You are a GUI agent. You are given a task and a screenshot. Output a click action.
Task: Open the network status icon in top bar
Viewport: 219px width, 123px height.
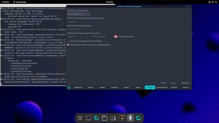click(209, 2)
